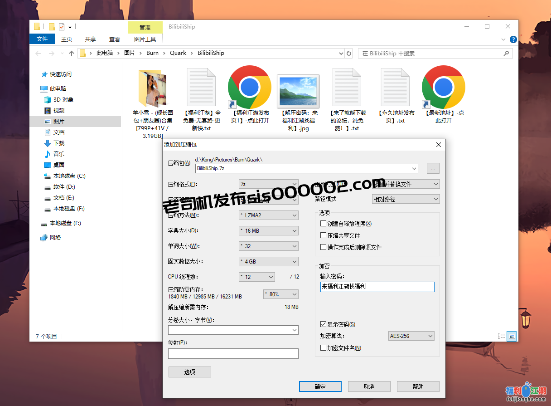
Task: Switch to details view in status bar
Action: [501, 336]
